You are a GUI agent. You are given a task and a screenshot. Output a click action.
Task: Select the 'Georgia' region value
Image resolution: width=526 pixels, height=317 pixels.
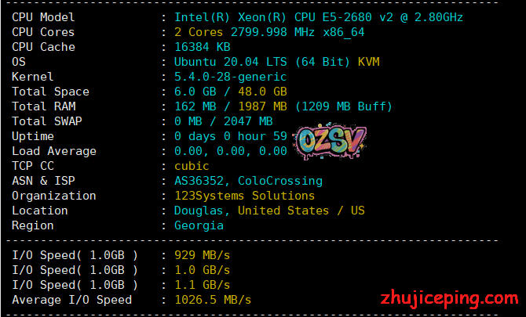[x=199, y=225]
